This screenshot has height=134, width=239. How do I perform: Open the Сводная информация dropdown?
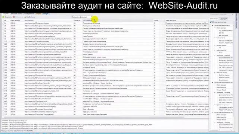coord(82,17)
